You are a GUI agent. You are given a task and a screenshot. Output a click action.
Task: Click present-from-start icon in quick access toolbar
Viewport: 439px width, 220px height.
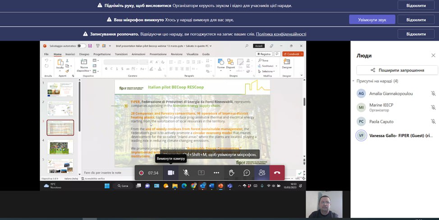coord(97,46)
